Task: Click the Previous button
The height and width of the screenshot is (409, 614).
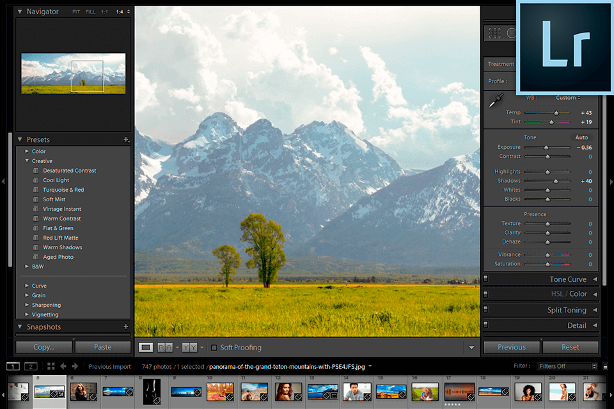Action: coord(512,347)
